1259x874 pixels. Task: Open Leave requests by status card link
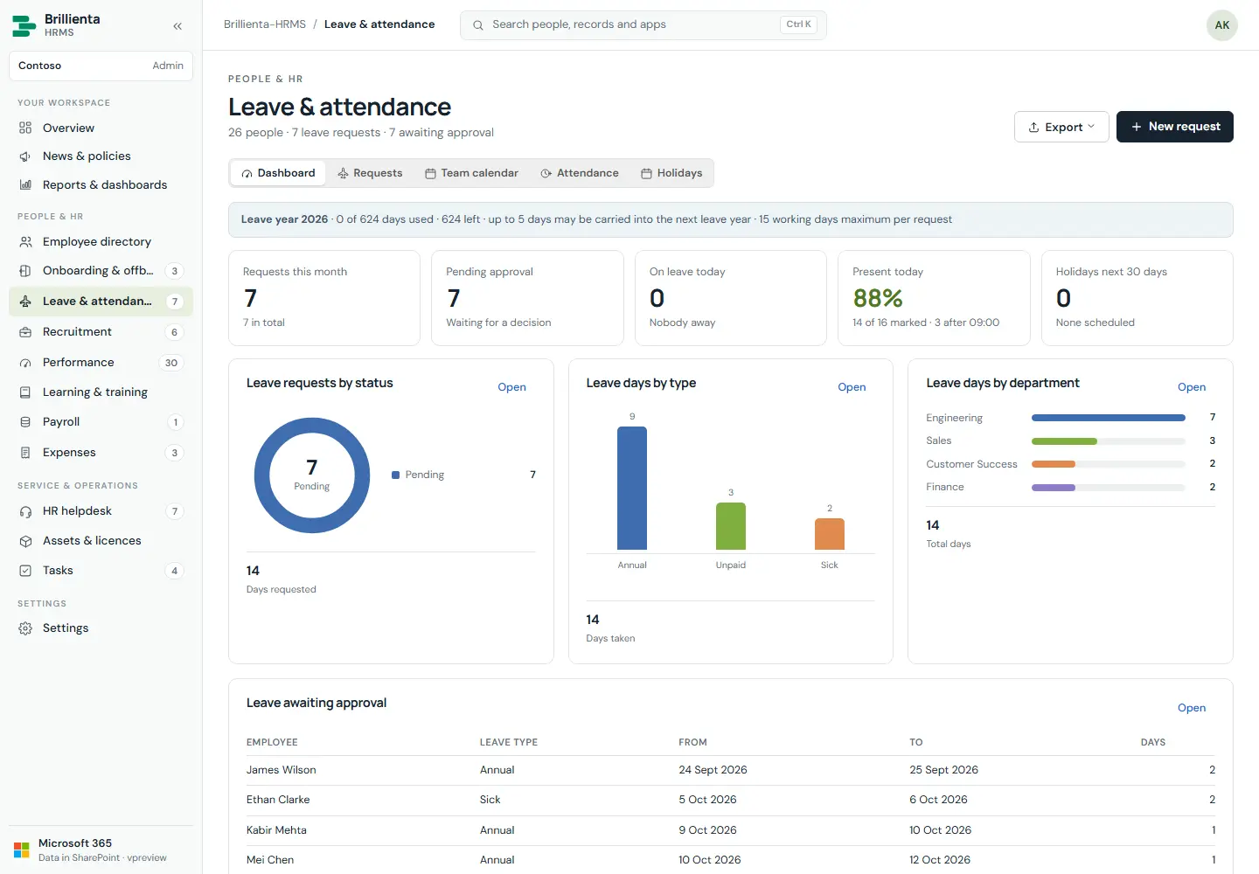point(511,387)
